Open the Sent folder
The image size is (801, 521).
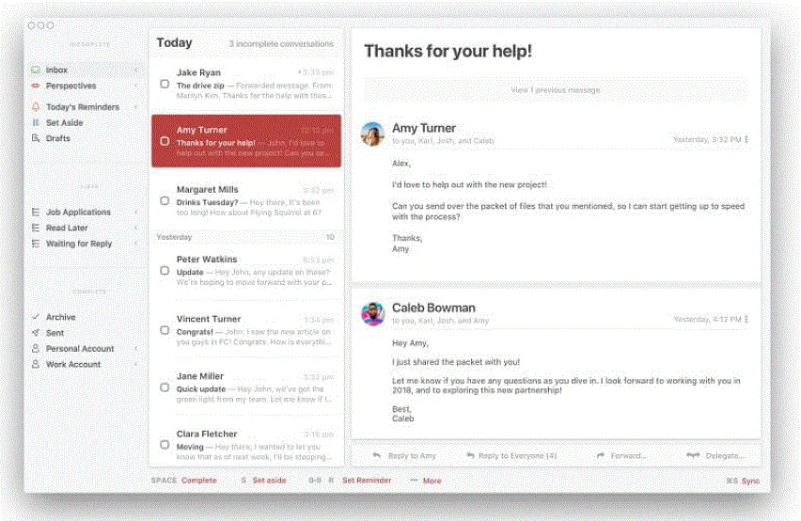coord(85,333)
